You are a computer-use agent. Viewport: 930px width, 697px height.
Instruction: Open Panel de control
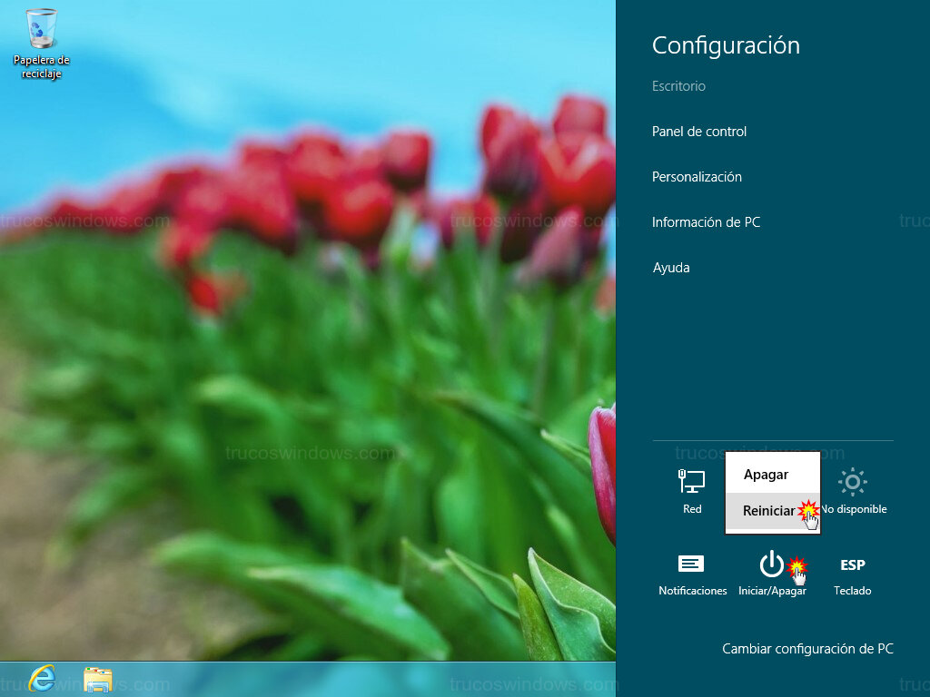coord(699,131)
